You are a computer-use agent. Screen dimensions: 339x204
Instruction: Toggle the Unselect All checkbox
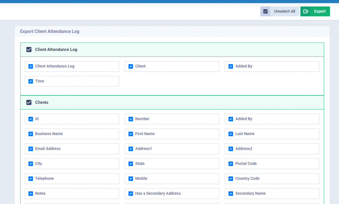pyautogui.click(x=265, y=11)
